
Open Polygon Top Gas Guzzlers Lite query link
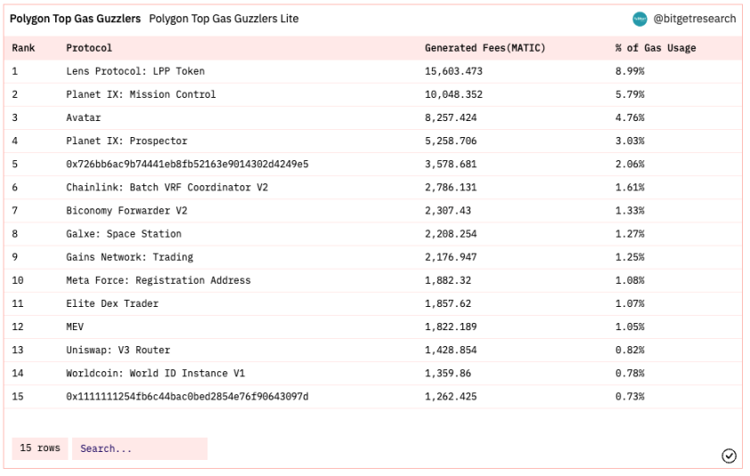click(224, 19)
